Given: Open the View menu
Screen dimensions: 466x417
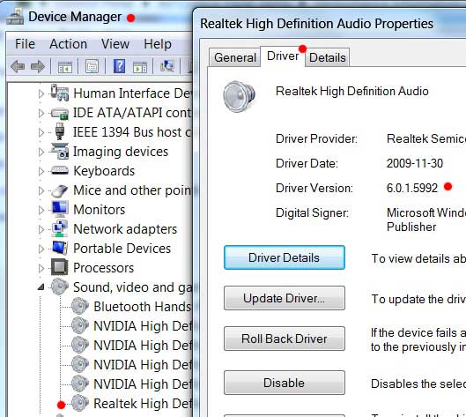Looking at the screenshot, I should pyautogui.click(x=115, y=44).
